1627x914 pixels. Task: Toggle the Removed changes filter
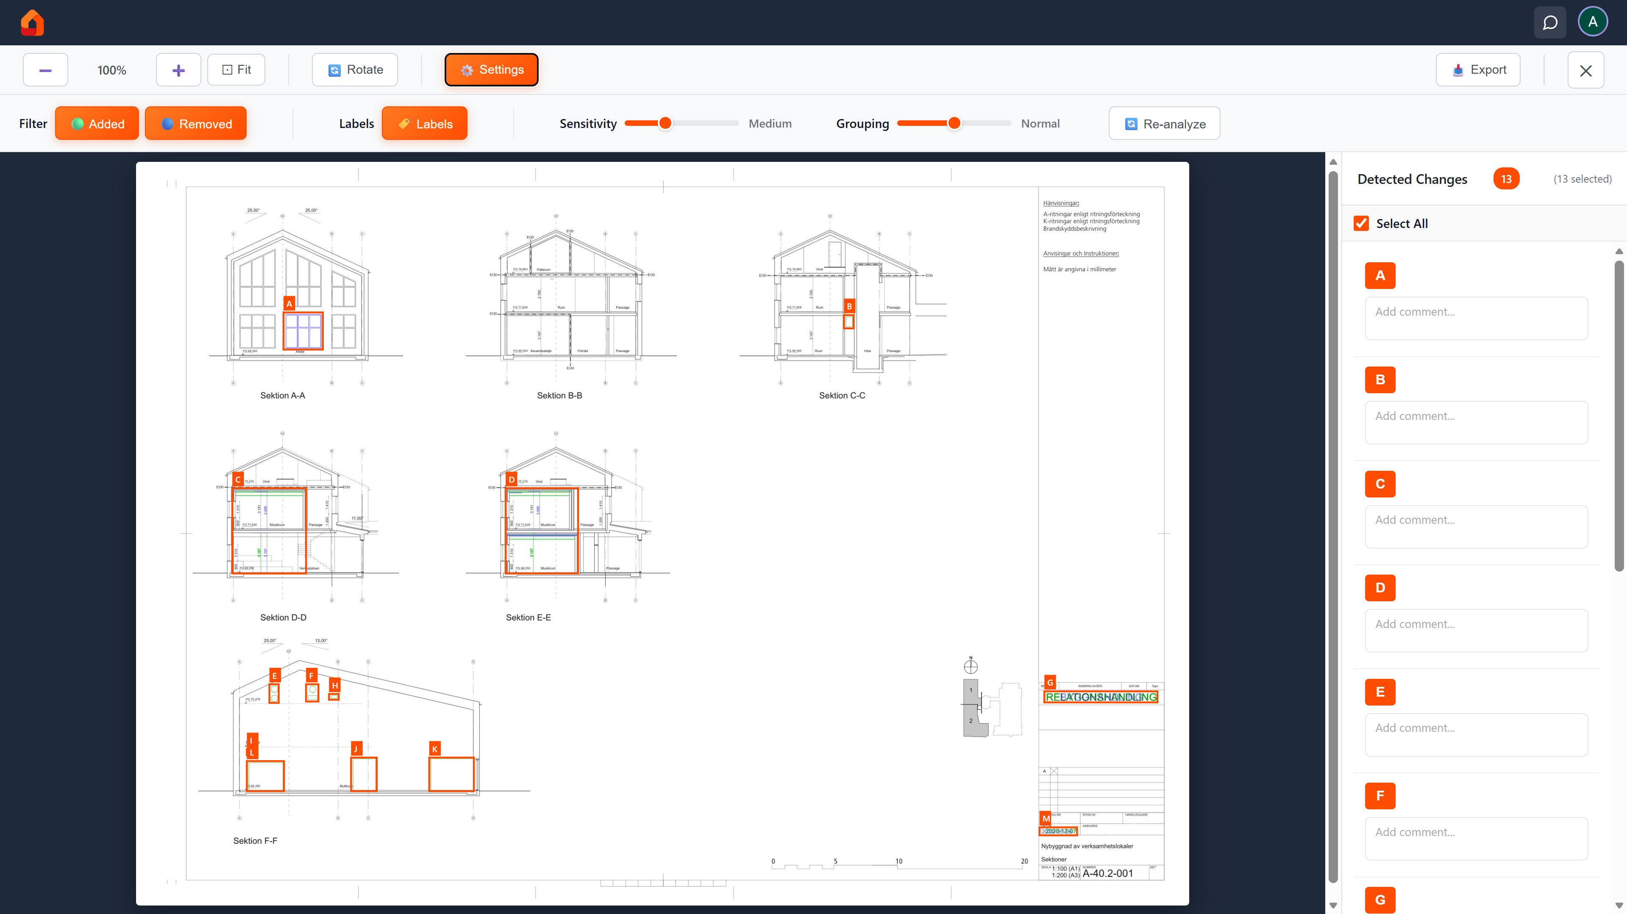[x=195, y=123]
